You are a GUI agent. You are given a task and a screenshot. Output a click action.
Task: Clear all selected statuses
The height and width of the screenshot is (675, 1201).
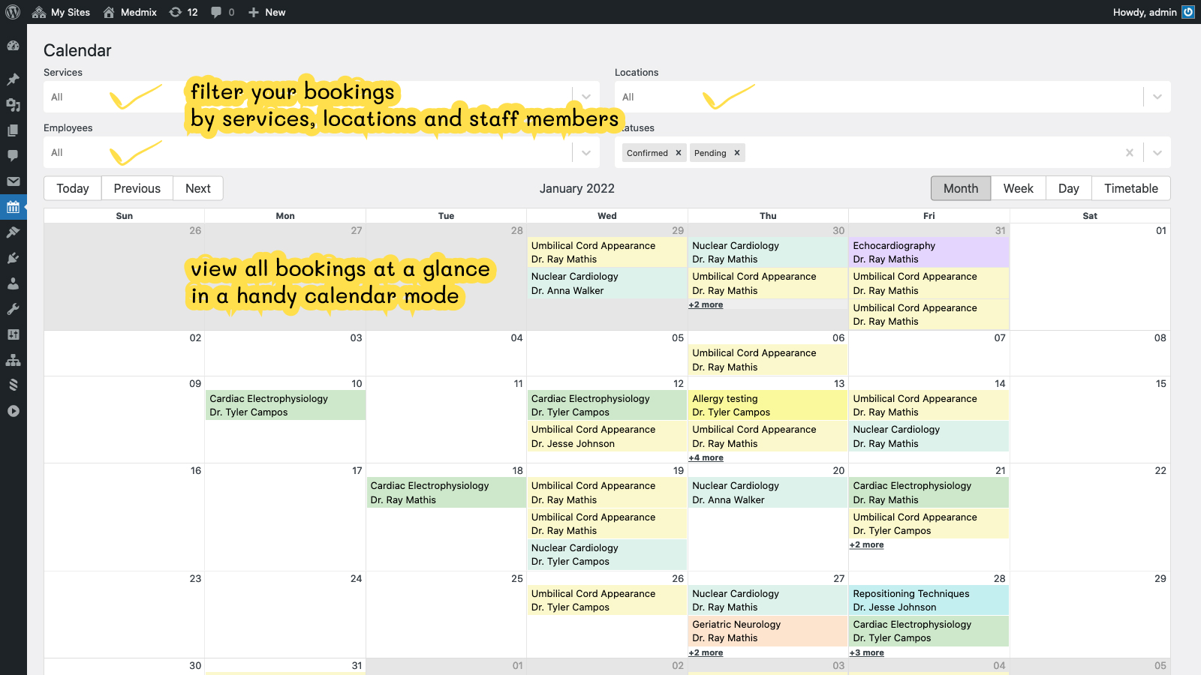click(x=1129, y=153)
